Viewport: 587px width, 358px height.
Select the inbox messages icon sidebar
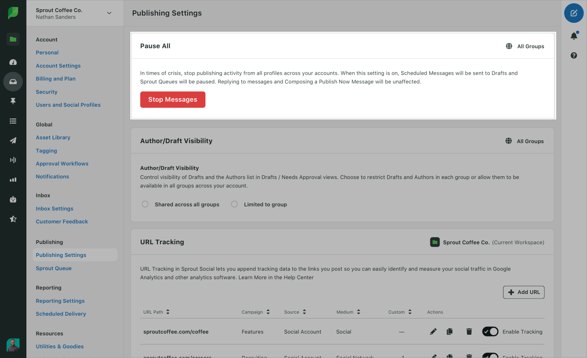pyautogui.click(x=13, y=81)
